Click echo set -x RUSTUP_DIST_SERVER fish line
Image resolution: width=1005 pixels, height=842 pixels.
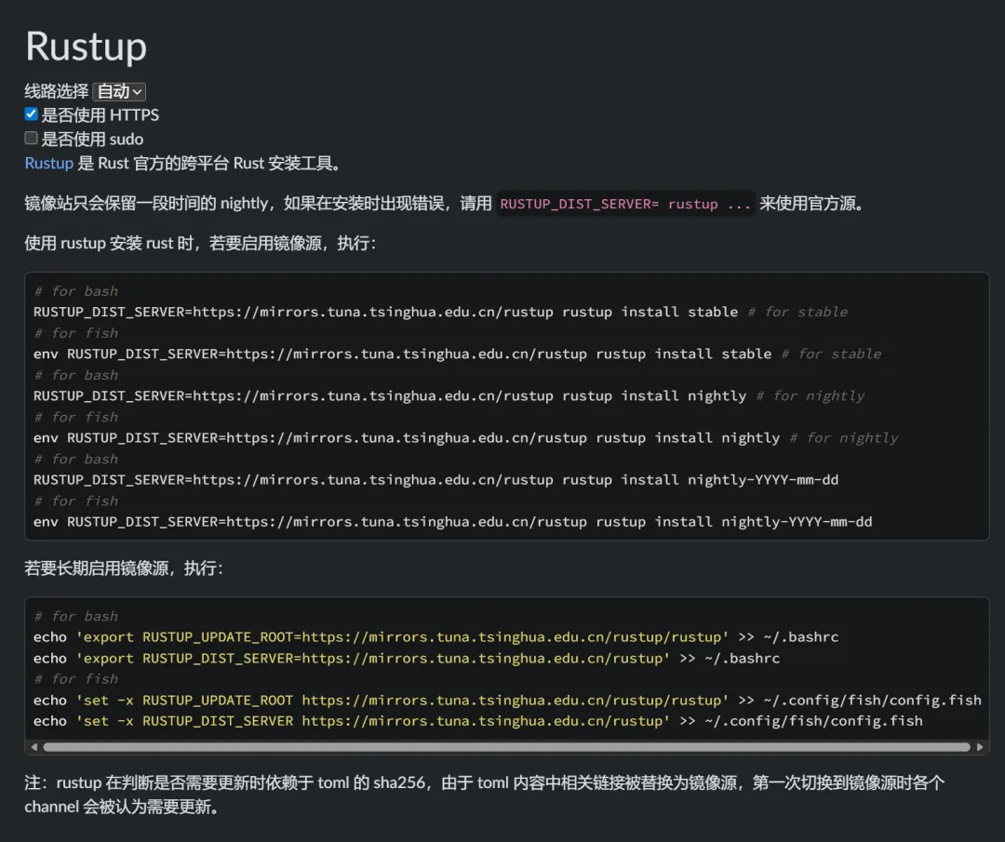(478, 721)
